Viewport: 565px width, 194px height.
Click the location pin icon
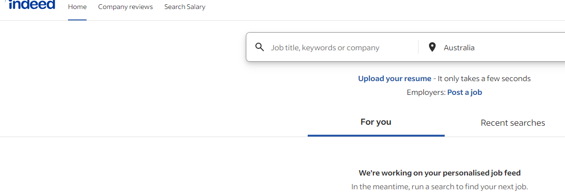click(x=432, y=47)
